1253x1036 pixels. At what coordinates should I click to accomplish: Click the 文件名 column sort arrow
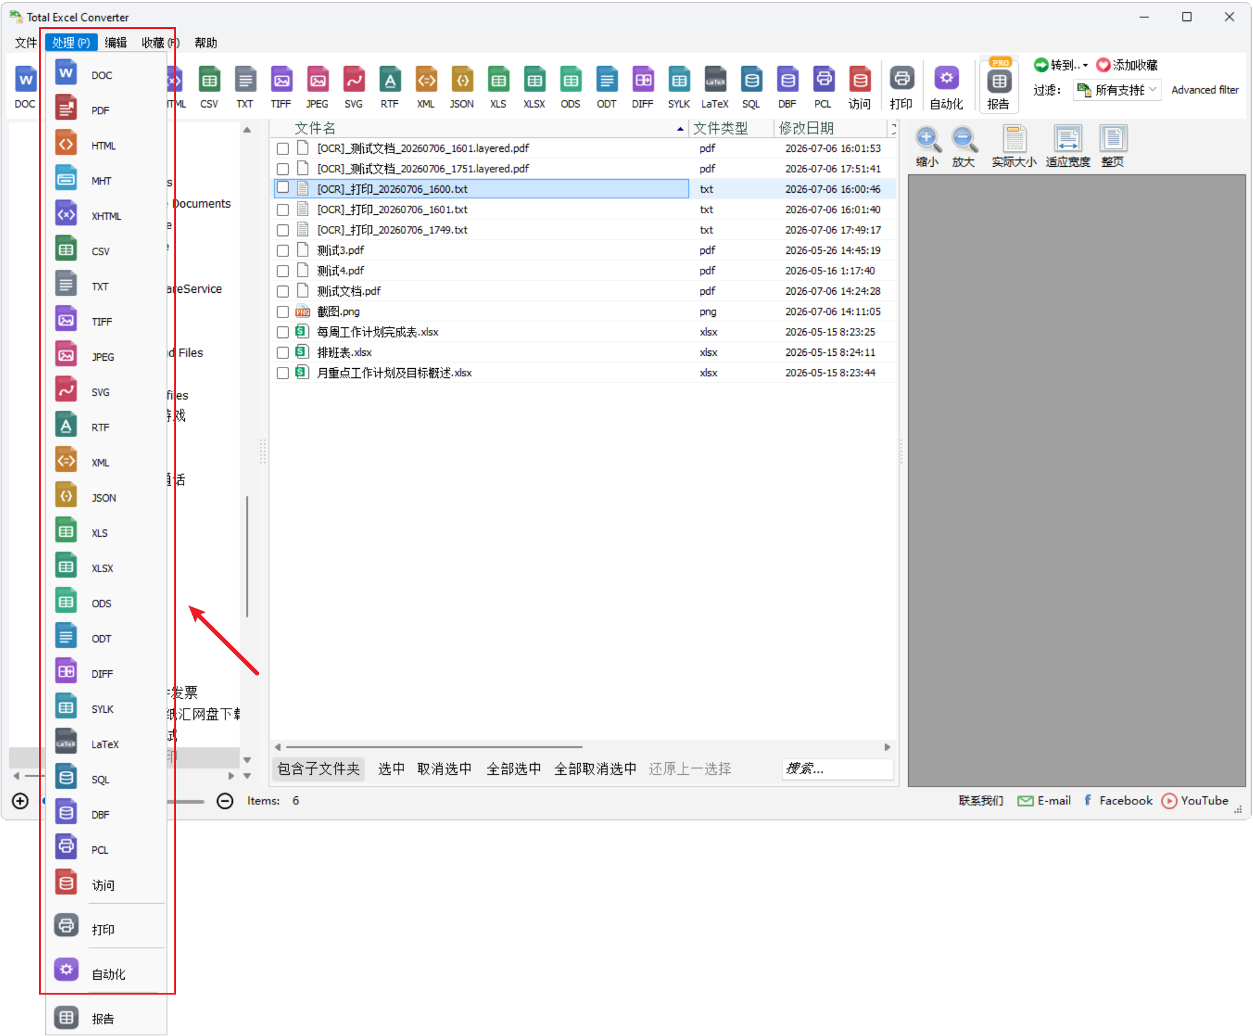[x=680, y=128]
